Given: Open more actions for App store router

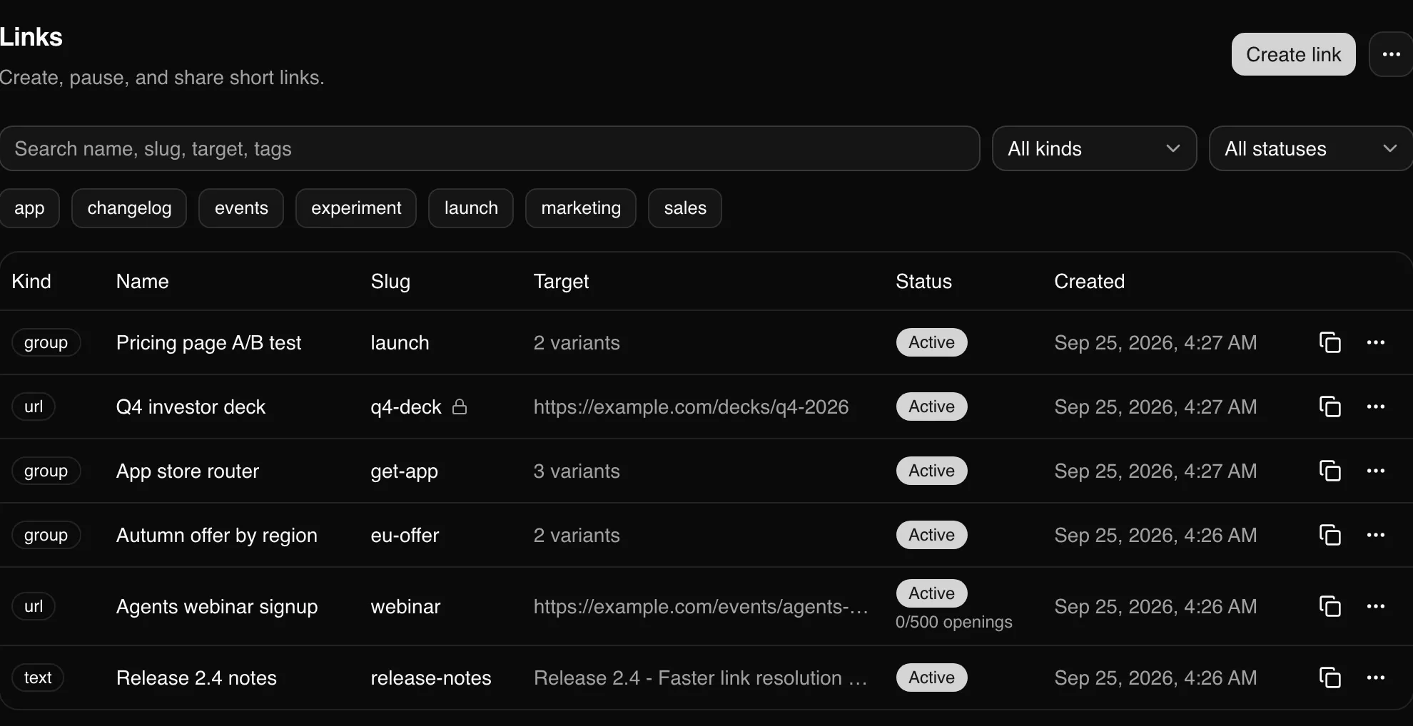Looking at the screenshot, I should [1376, 471].
